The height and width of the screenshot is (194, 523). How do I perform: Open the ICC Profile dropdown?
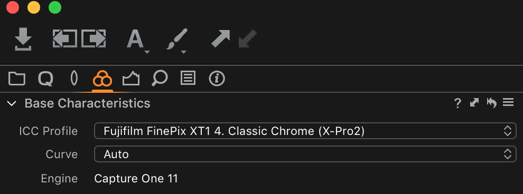pyautogui.click(x=305, y=131)
